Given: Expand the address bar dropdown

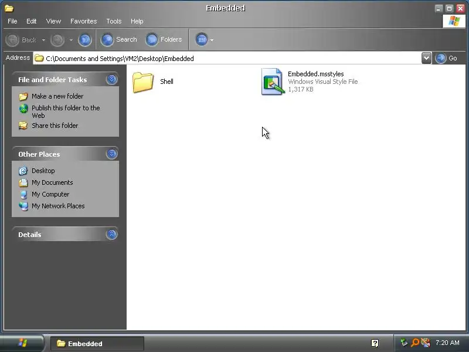Looking at the screenshot, I should (x=426, y=58).
